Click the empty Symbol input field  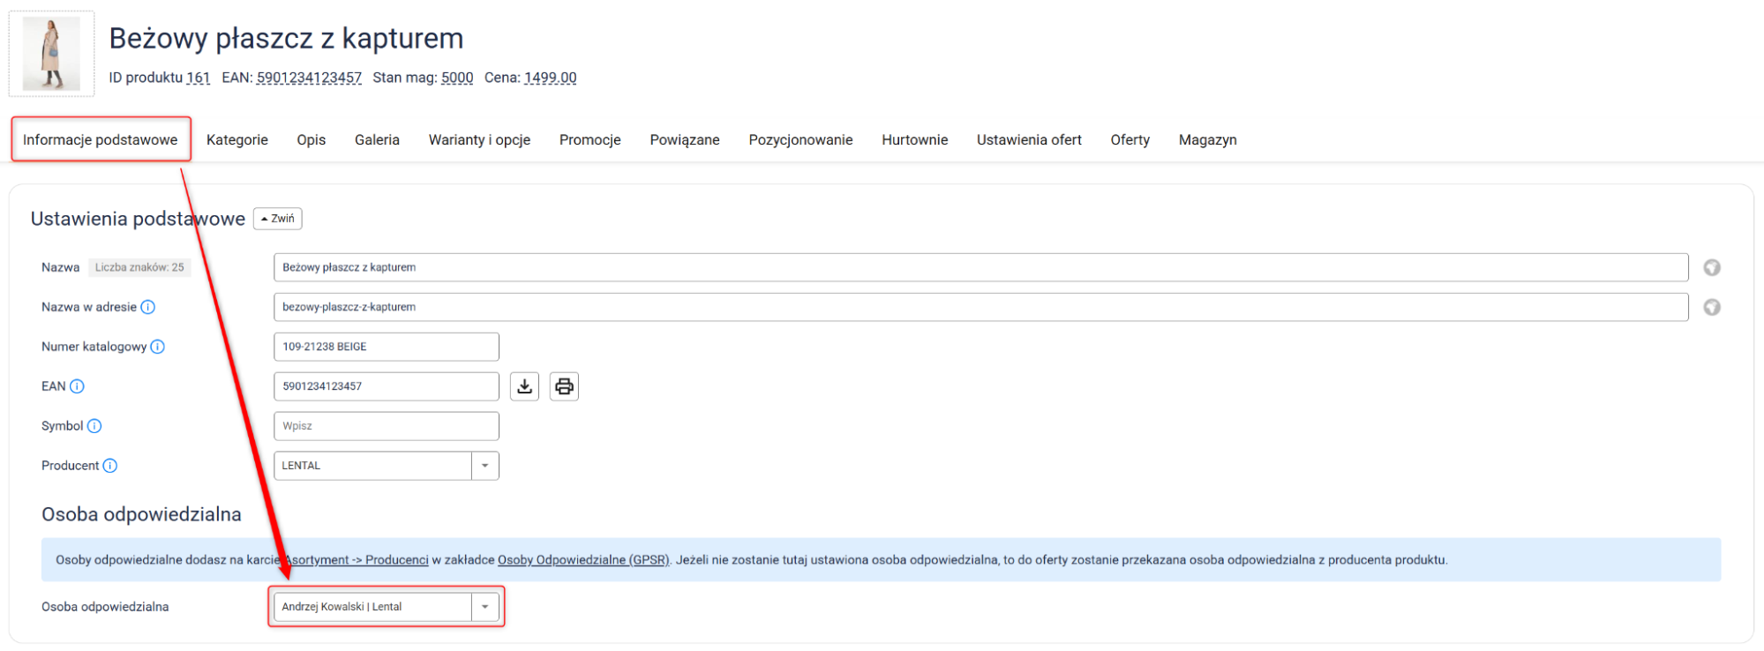coord(386,426)
